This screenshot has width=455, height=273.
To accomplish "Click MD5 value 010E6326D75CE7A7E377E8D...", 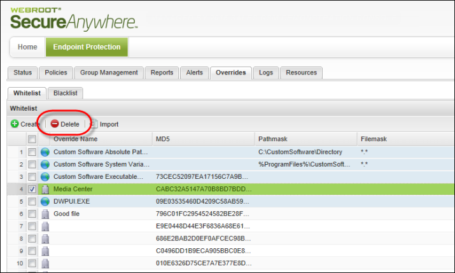I will [x=204, y=263].
